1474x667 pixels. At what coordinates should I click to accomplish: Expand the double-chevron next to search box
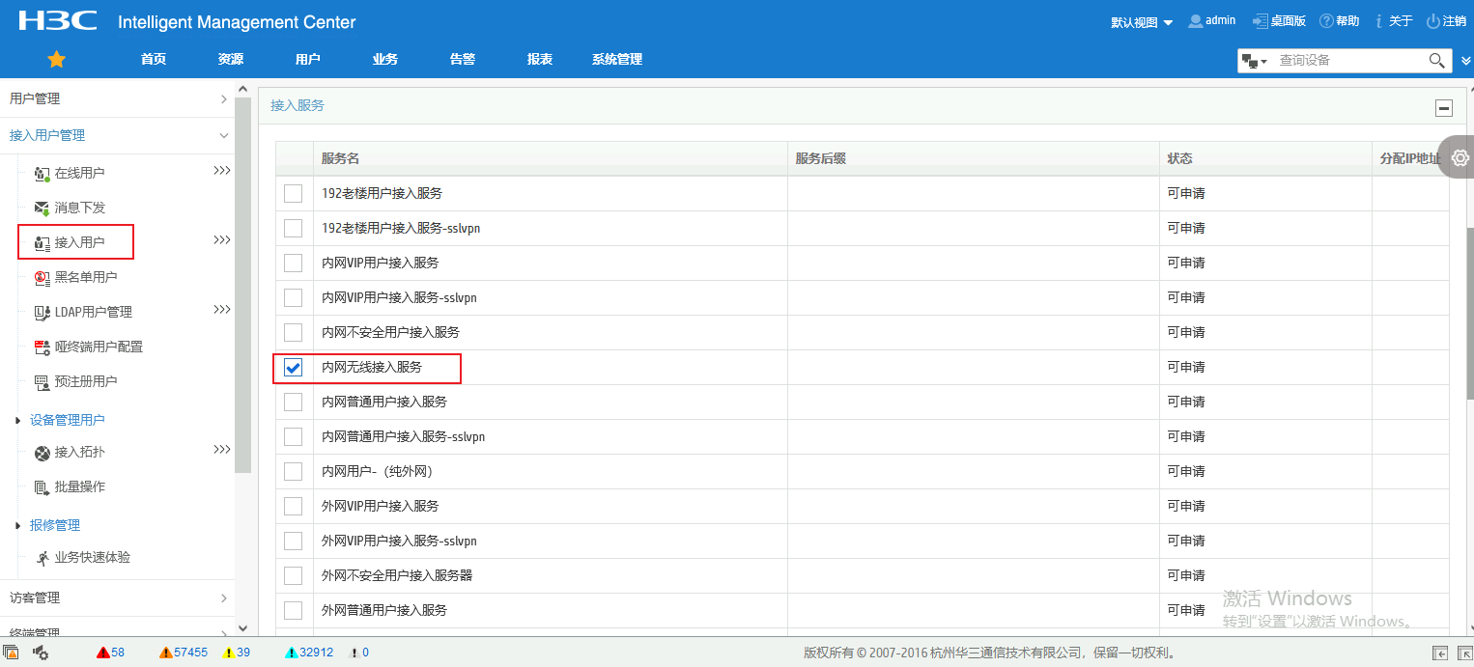tap(1465, 61)
